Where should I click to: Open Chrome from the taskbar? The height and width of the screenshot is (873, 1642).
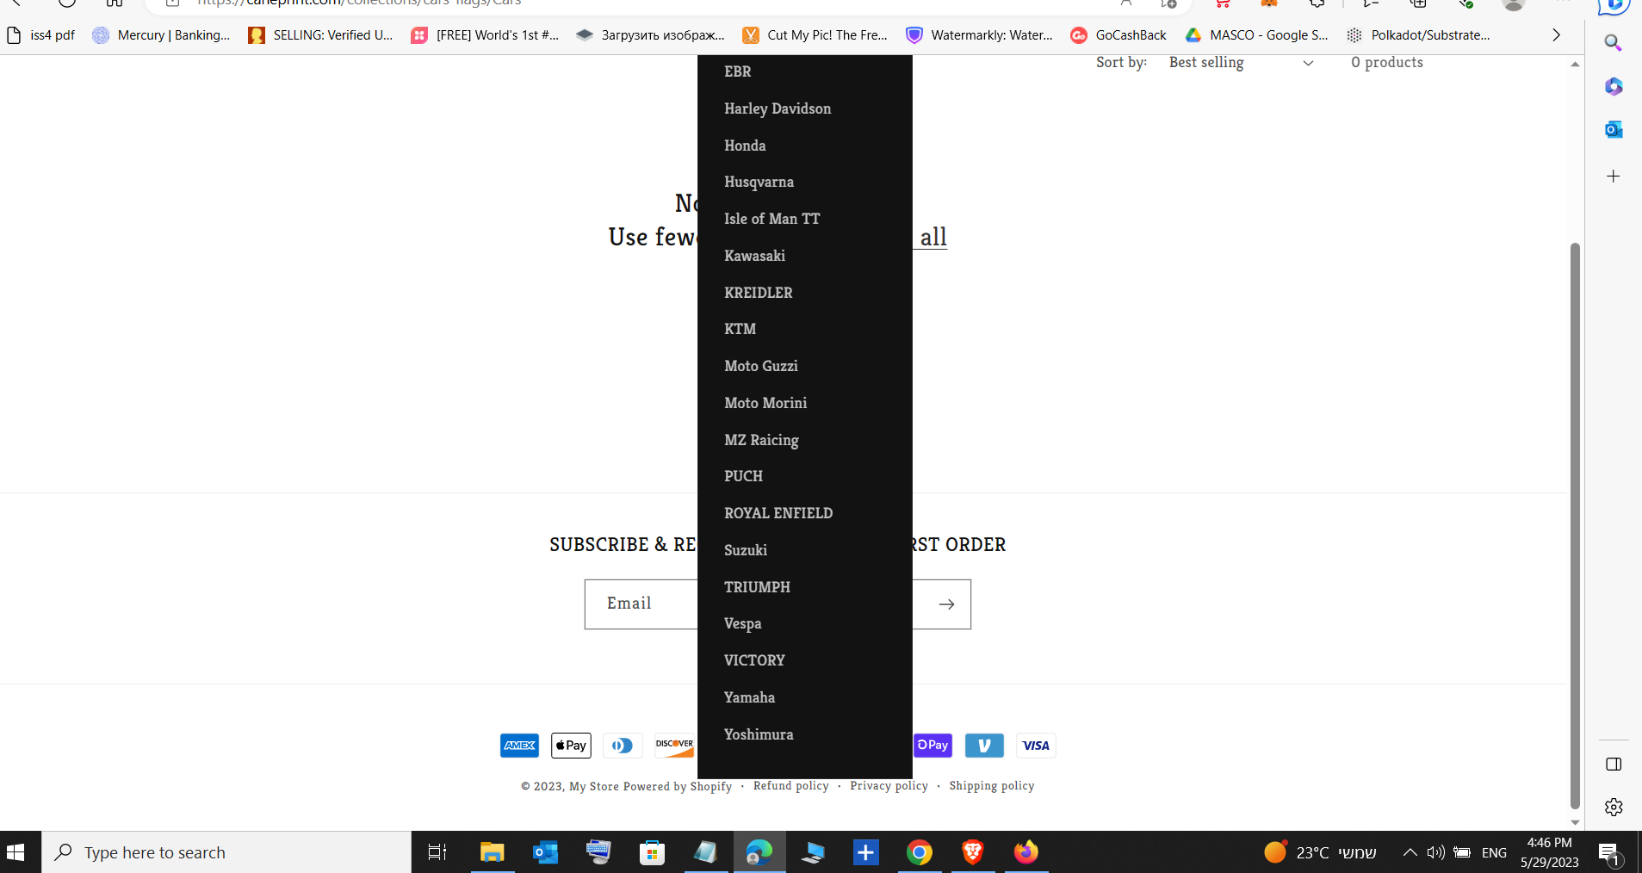click(x=919, y=852)
